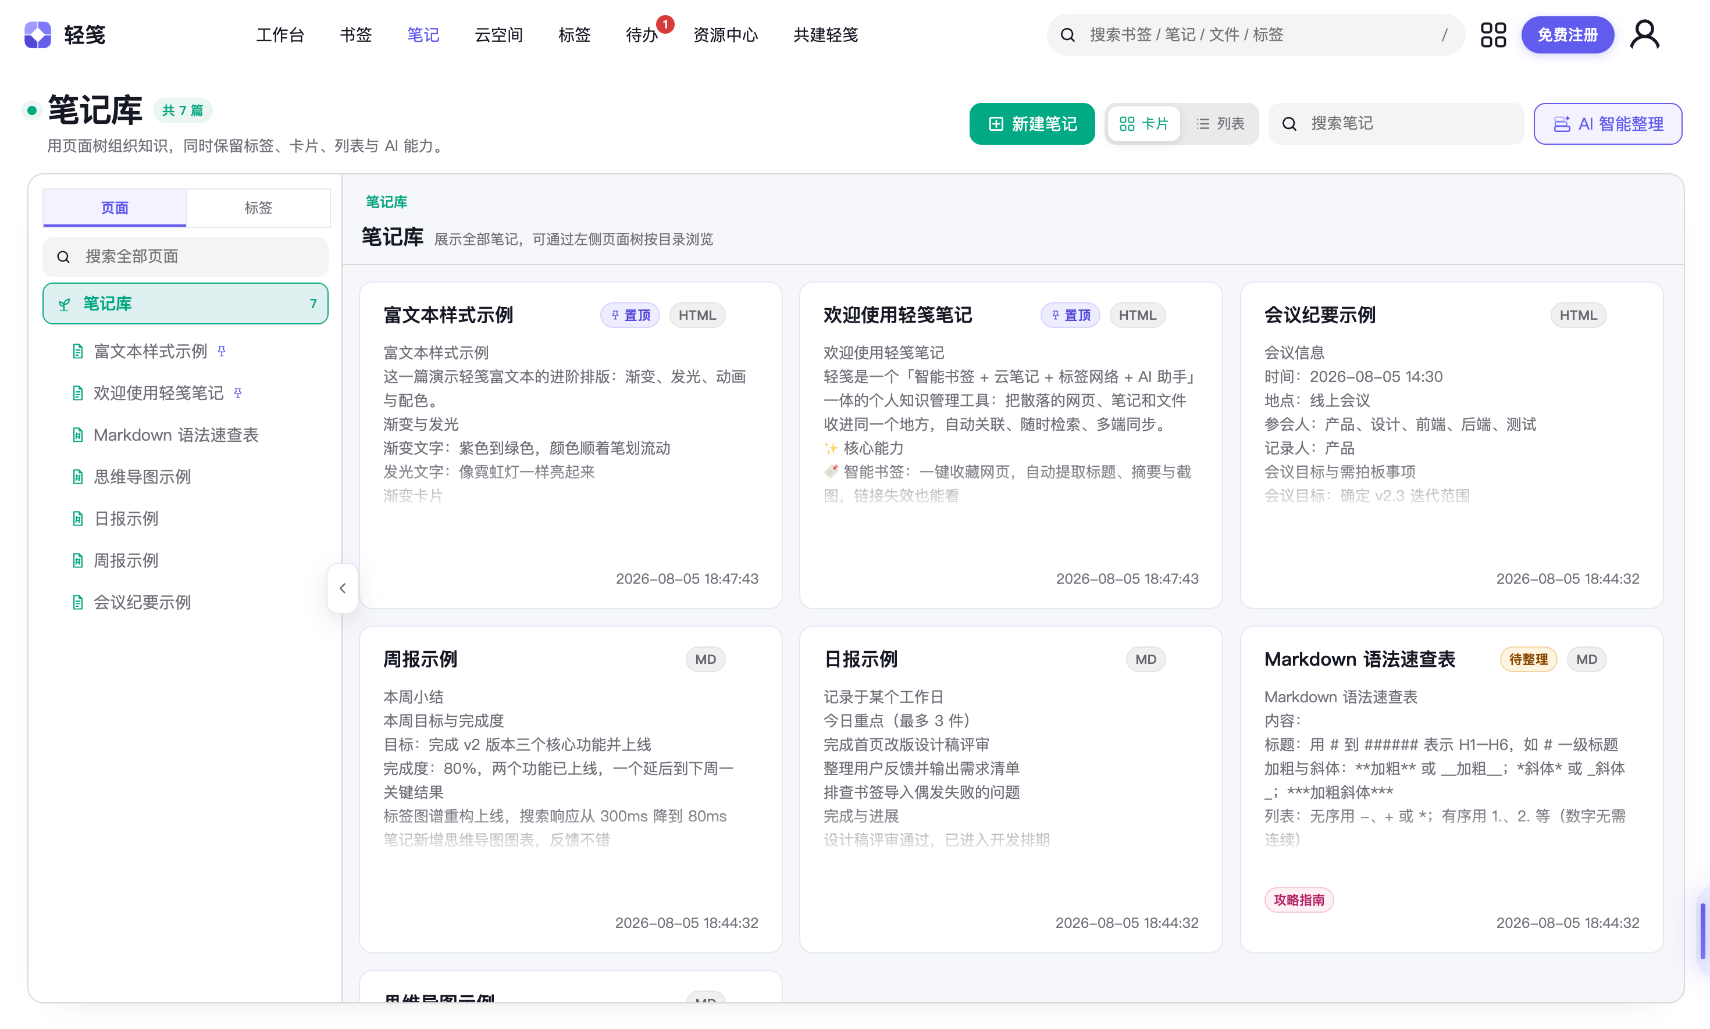This screenshot has height=1029, width=1710.
Task: Open the Markdown 语法速查表 card title
Action: (x=1360, y=659)
